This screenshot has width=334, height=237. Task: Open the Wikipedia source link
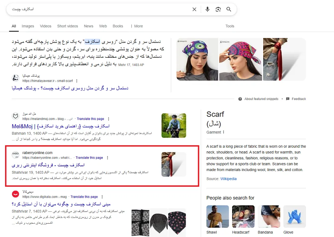pyautogui.click(x=228, y=179)
